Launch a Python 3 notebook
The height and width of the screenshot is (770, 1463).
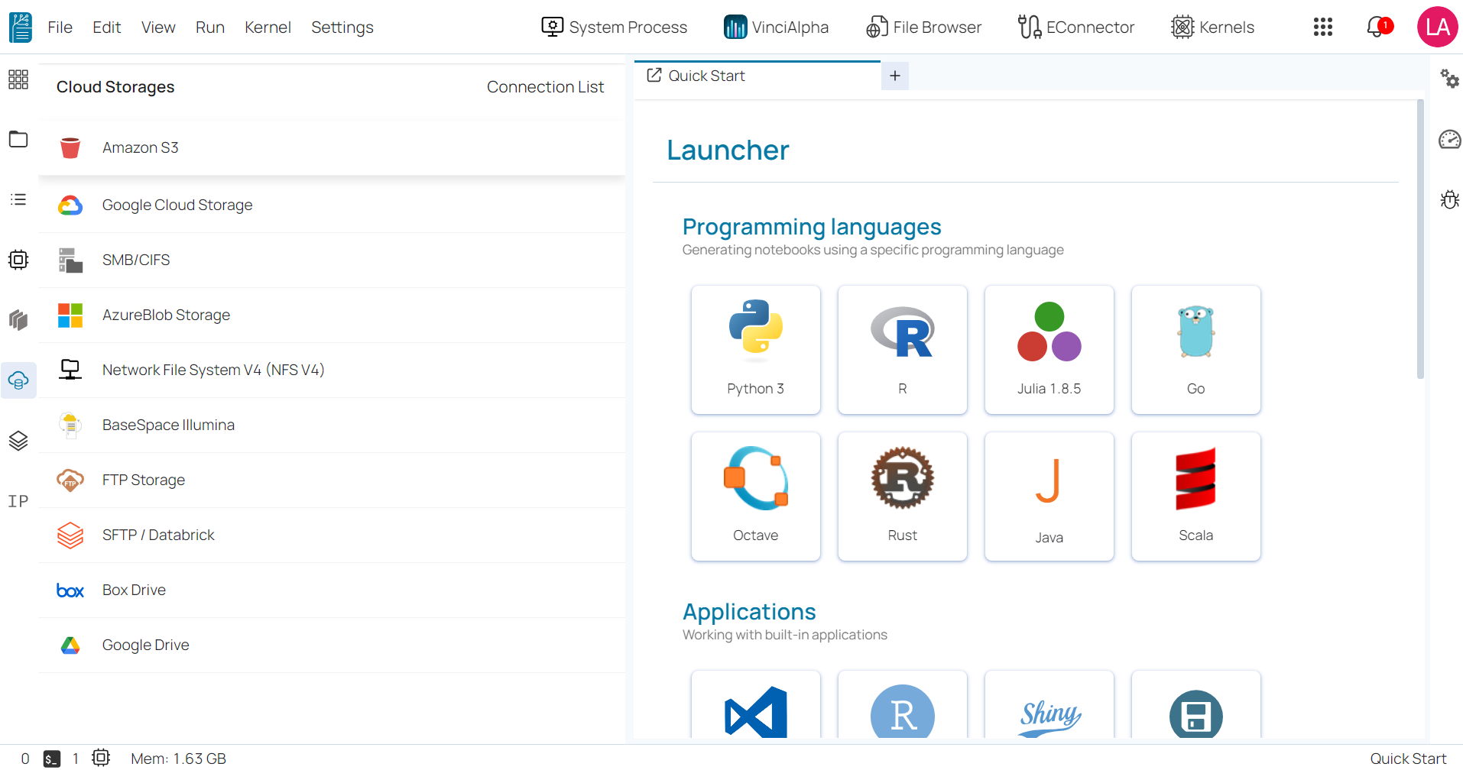756,350
